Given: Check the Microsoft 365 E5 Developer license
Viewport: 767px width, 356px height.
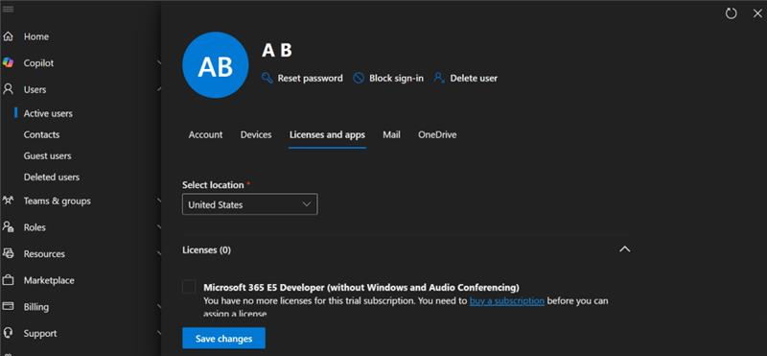Looking at the screenshot, I should coord(189,287).
